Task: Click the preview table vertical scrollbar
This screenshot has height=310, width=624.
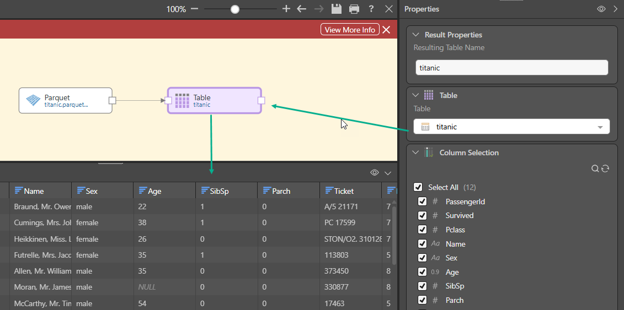Action: tap(394, 235)
